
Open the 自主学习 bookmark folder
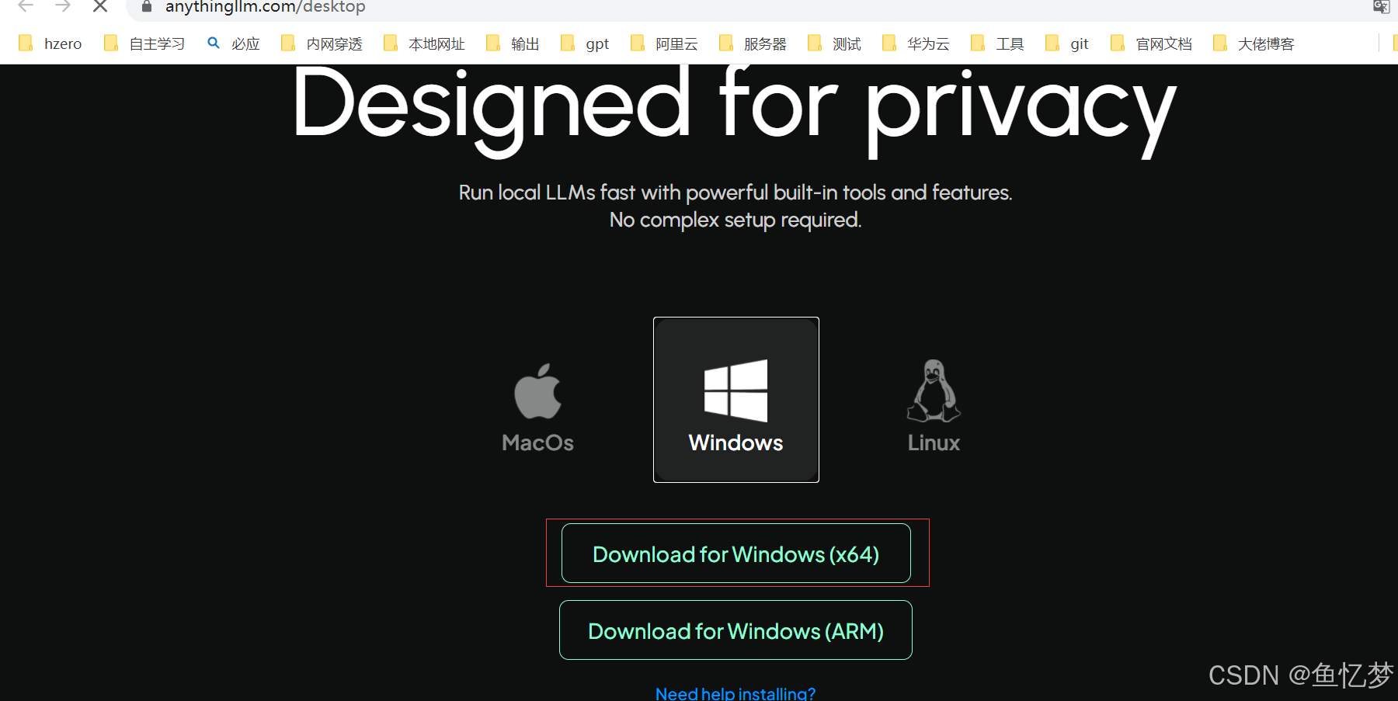click(x=144, y=43)
